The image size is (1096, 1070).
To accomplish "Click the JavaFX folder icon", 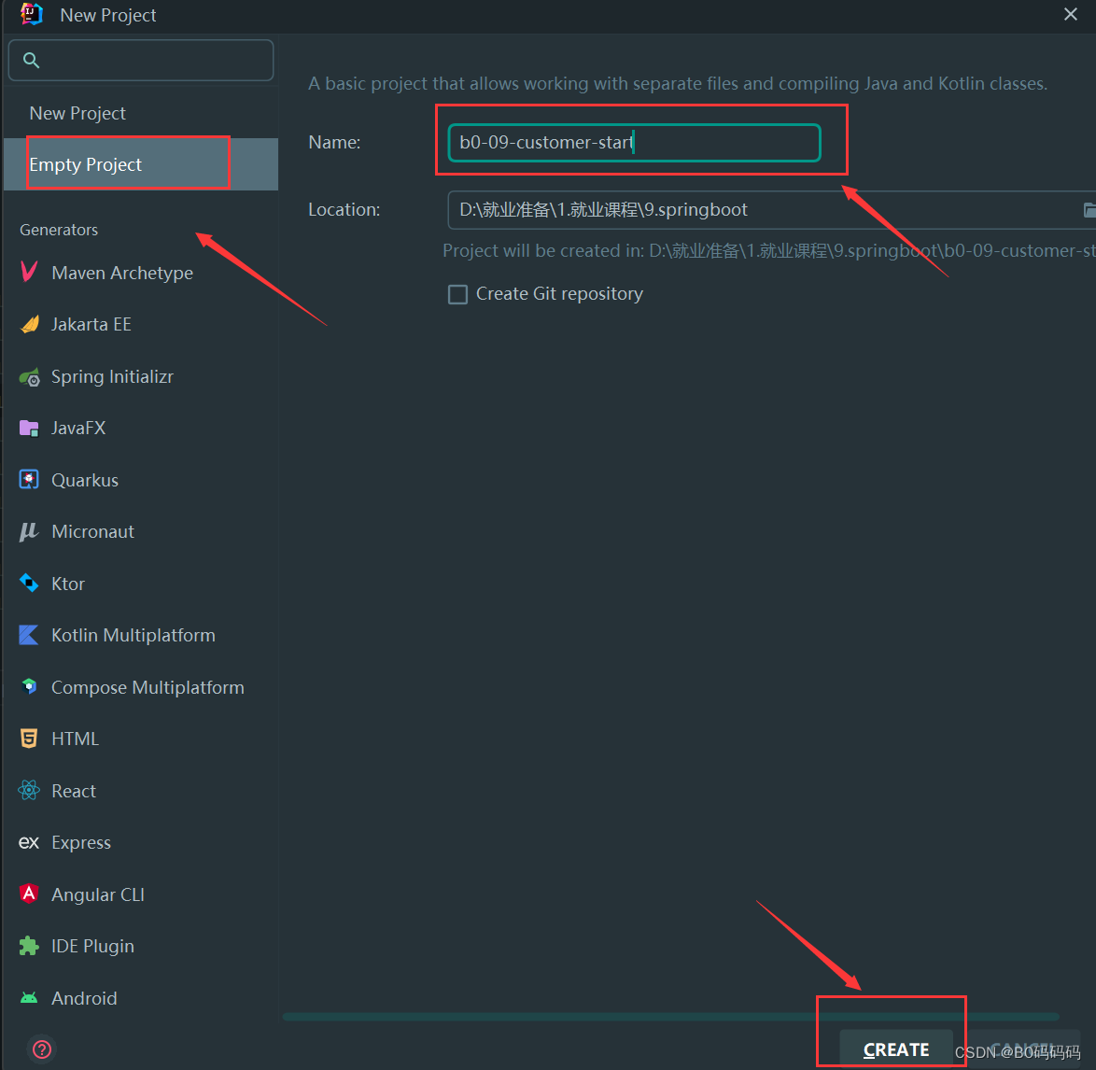I will pyautogui.click(x=29, y=429).
